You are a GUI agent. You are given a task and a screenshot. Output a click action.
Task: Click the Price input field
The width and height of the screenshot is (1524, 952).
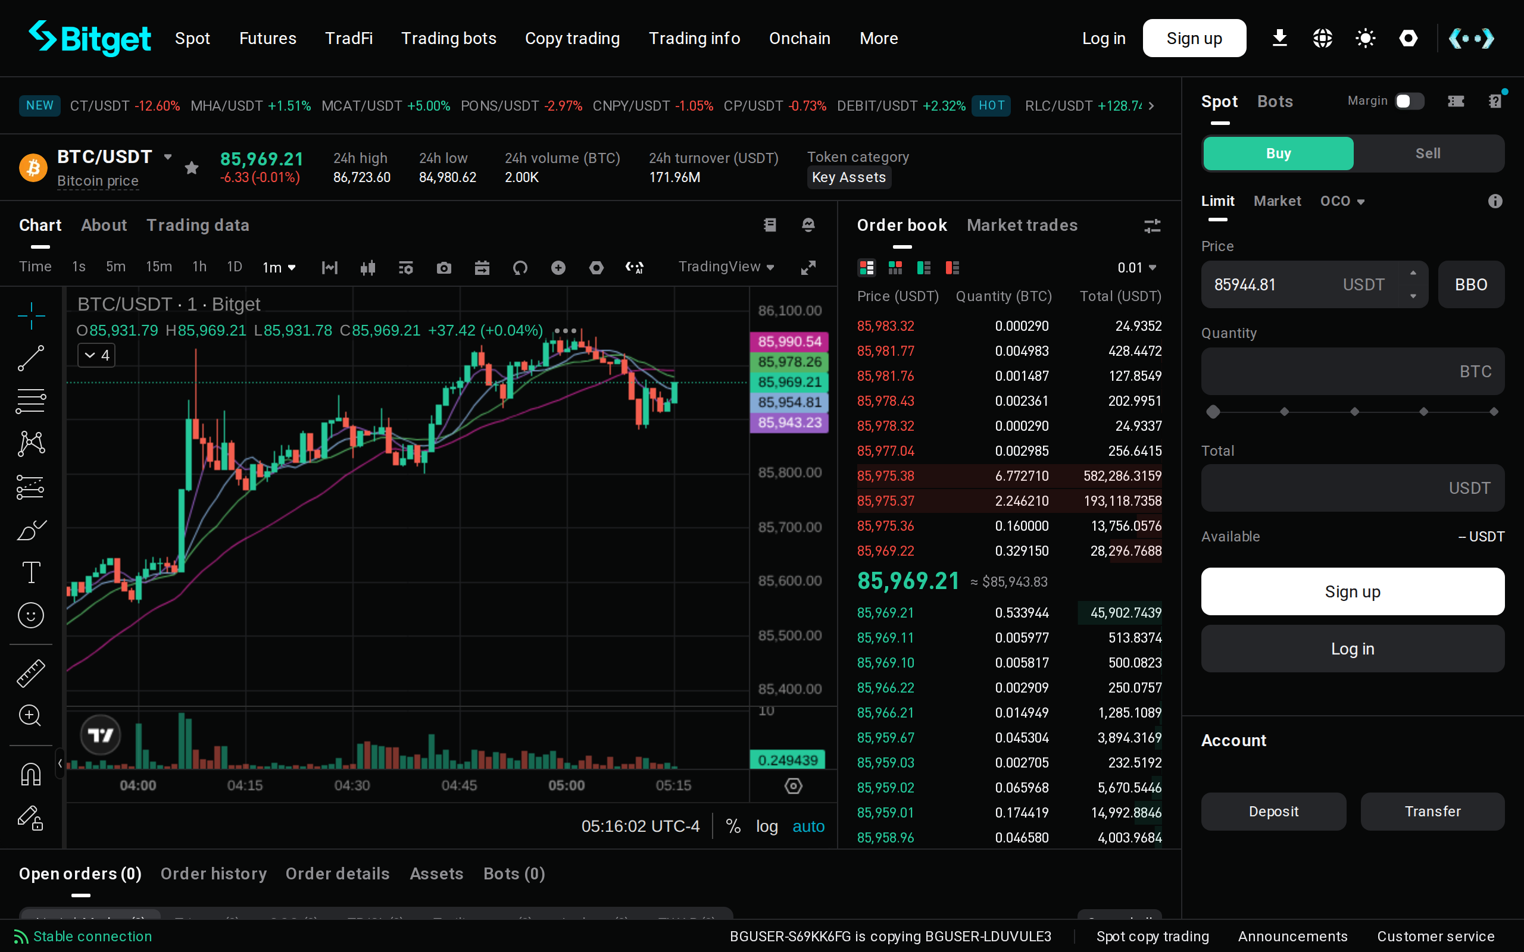click(1314, 284)
